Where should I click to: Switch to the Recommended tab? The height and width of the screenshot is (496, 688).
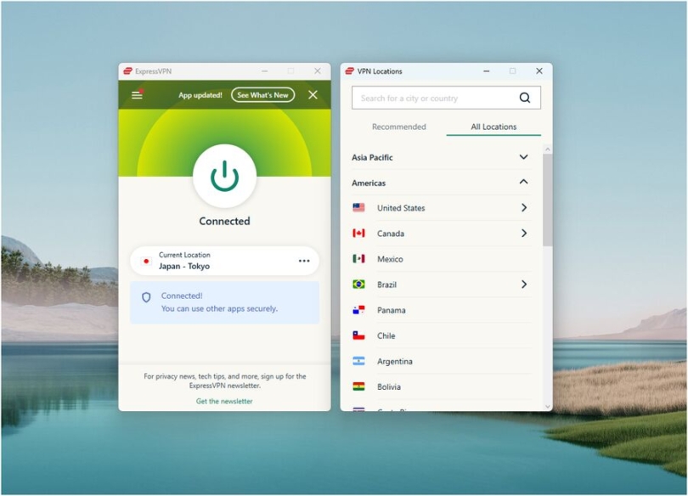[398, 127]
